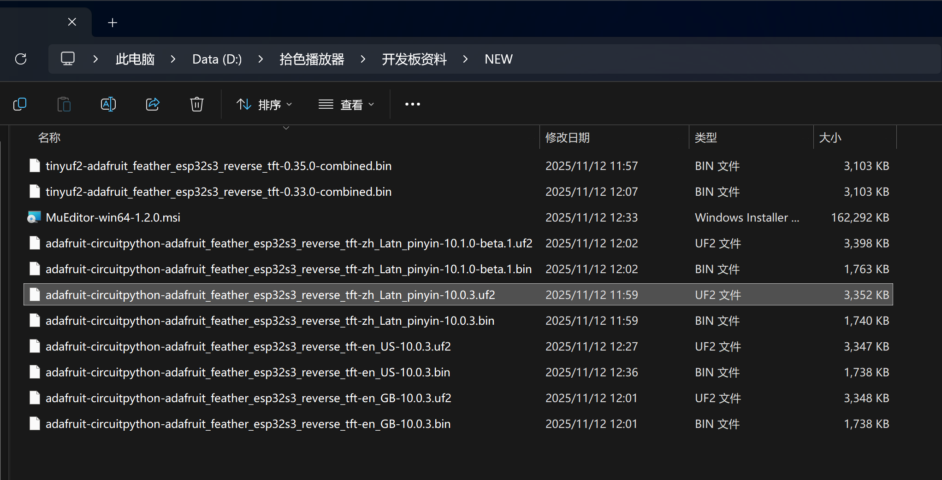Expand the chevron after 开发板资料 breadcrumb
The height and width of the screenshot is (480, 942).
465,59
